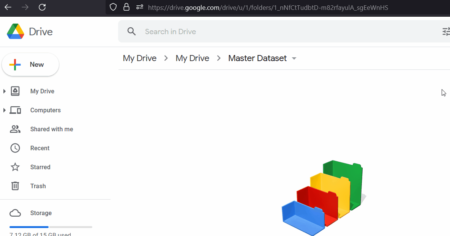The width and height of the screenshot is (450, 236).
Task: Open Shared with me section
Action: click(x=52, y=129)
